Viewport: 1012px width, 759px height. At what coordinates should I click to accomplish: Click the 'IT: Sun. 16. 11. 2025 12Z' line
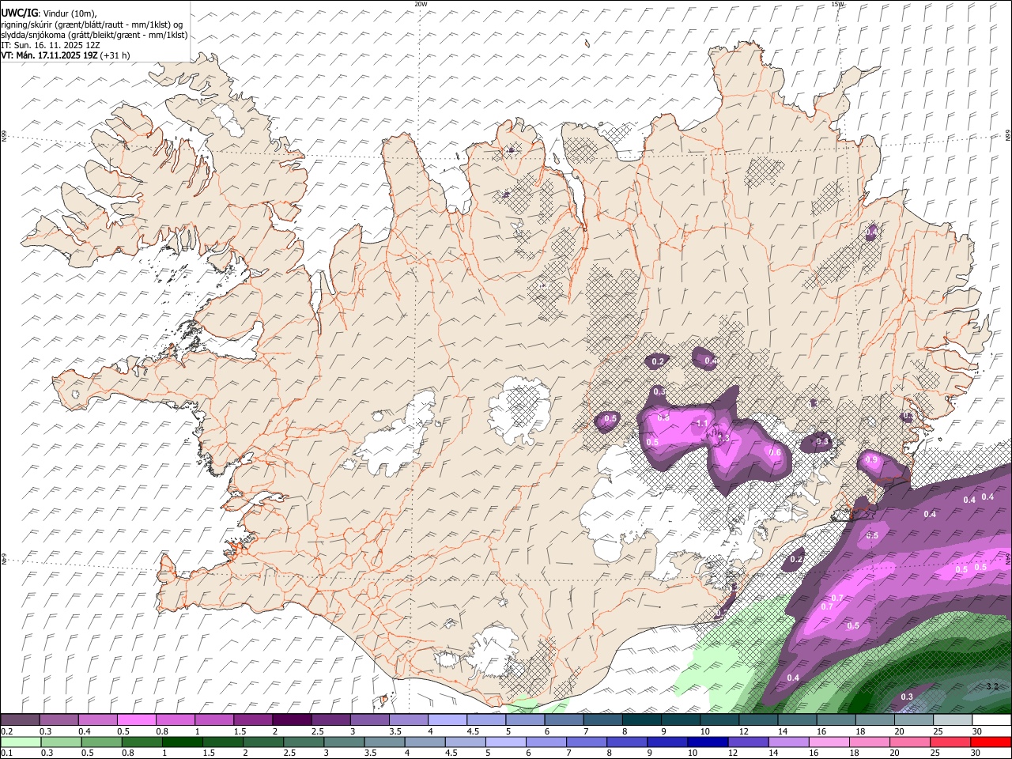51,45
